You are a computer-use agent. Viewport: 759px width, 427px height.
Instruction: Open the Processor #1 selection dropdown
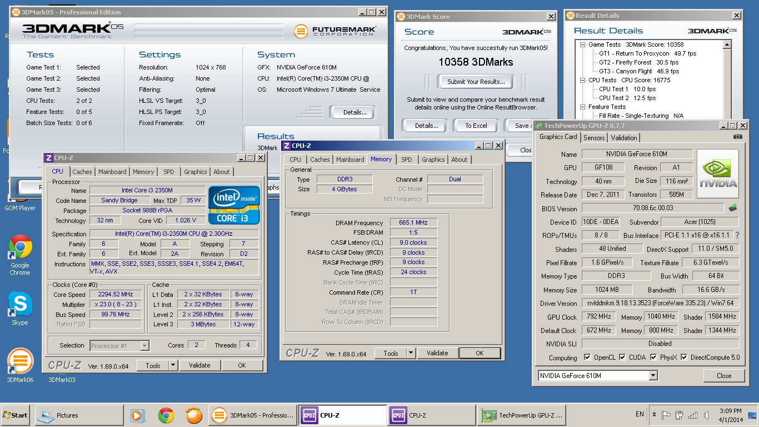[x=144, y=346]
